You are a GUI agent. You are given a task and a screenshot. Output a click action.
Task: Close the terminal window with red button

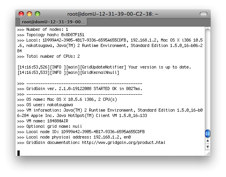point(21,14)
